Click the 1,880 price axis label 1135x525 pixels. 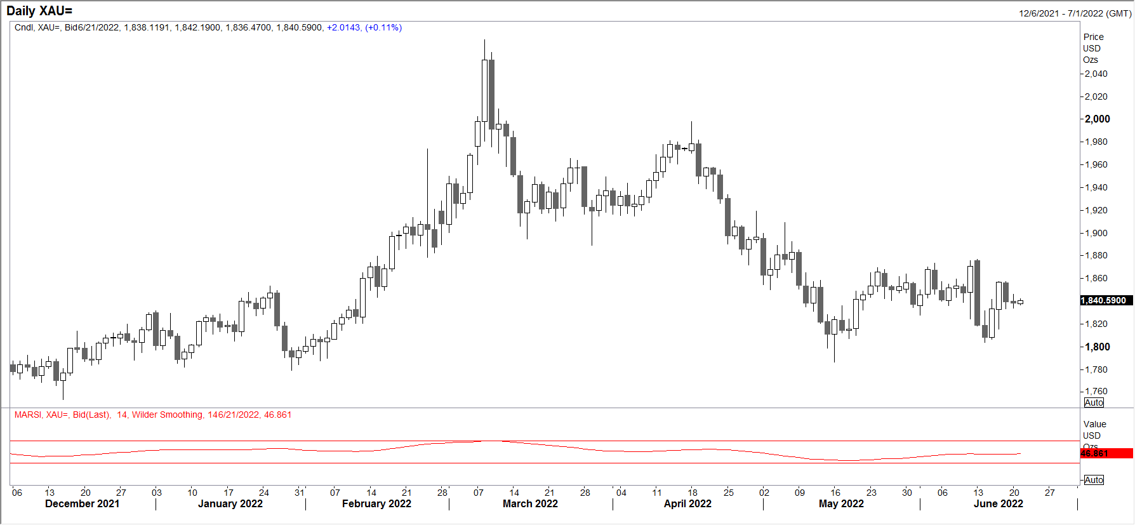[1096, 255]
